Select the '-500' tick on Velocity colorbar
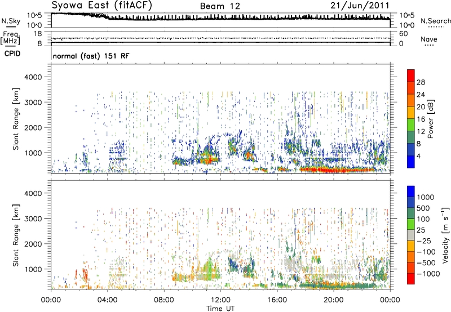Screen dimensions: 451x312 click(426, 263)
